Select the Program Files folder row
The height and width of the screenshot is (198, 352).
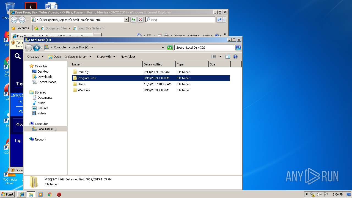coord(151,78)
